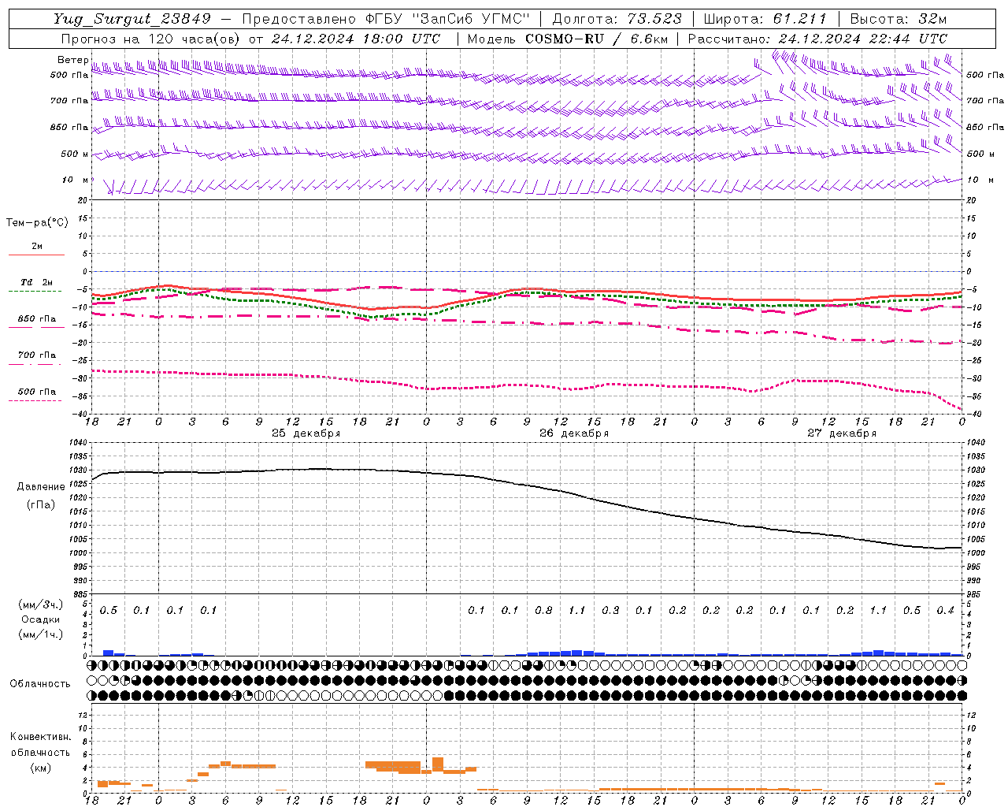Click the (гПа) pressure unit label
The image size is (1008, 807).
pos(41,505)
